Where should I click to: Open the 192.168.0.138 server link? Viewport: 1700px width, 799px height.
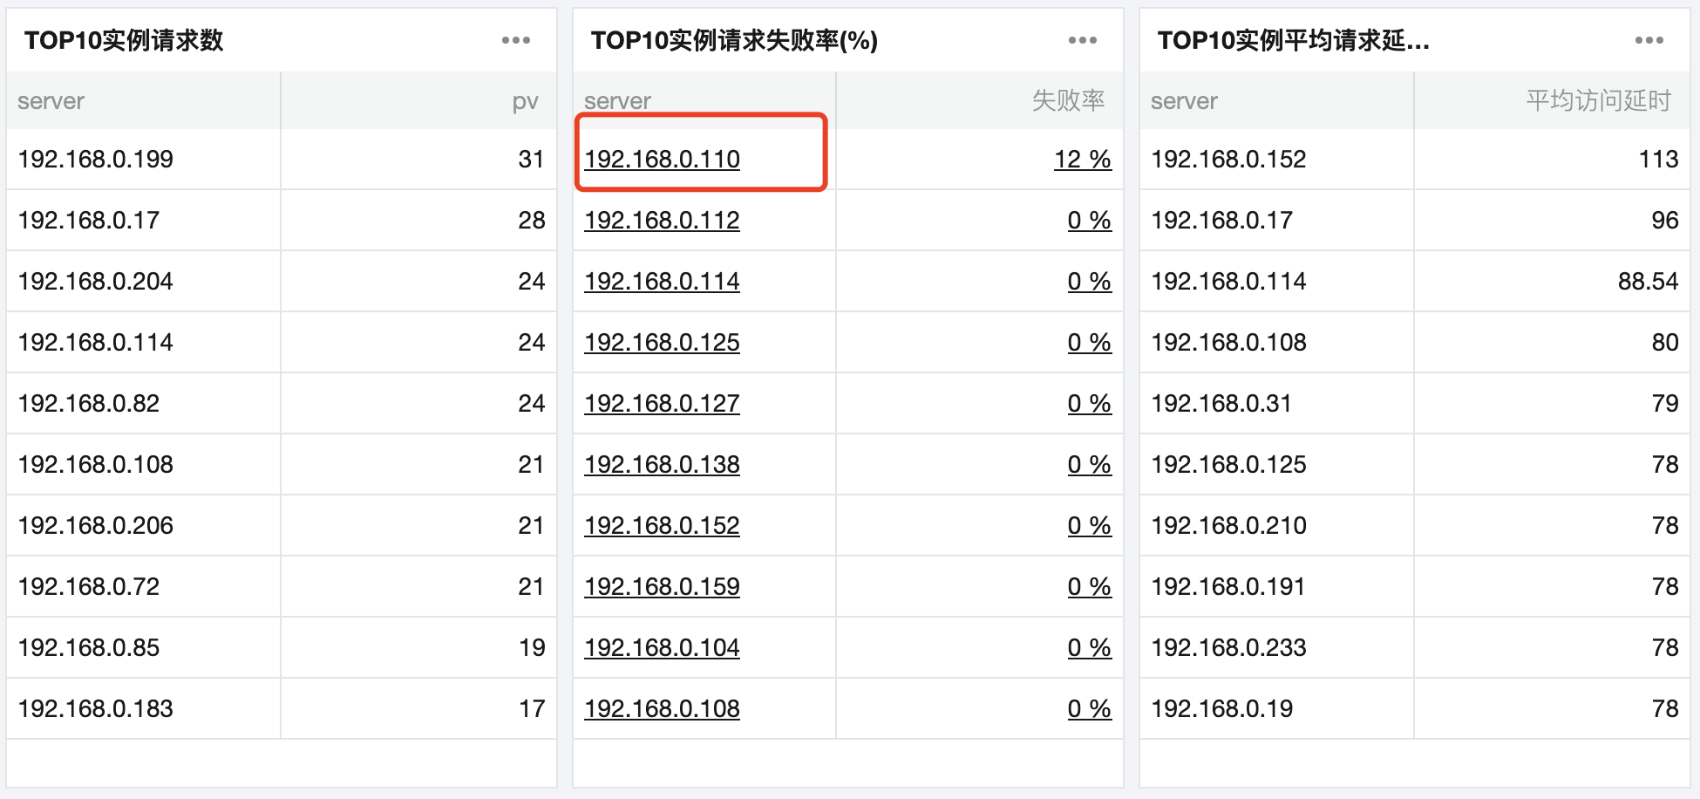click(662, 465)
